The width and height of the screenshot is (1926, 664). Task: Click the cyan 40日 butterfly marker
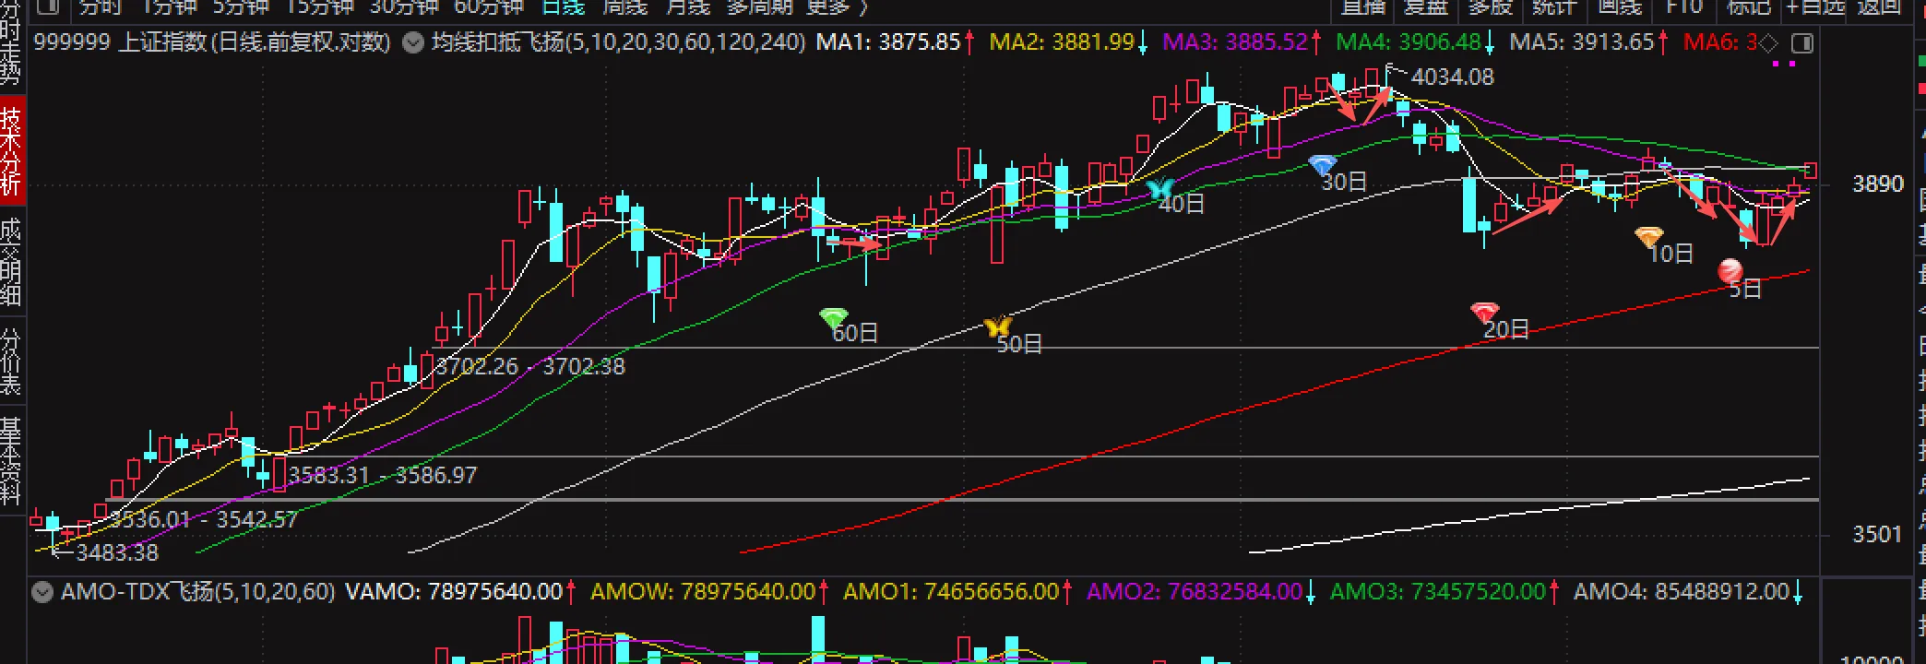pos(1159,188)
